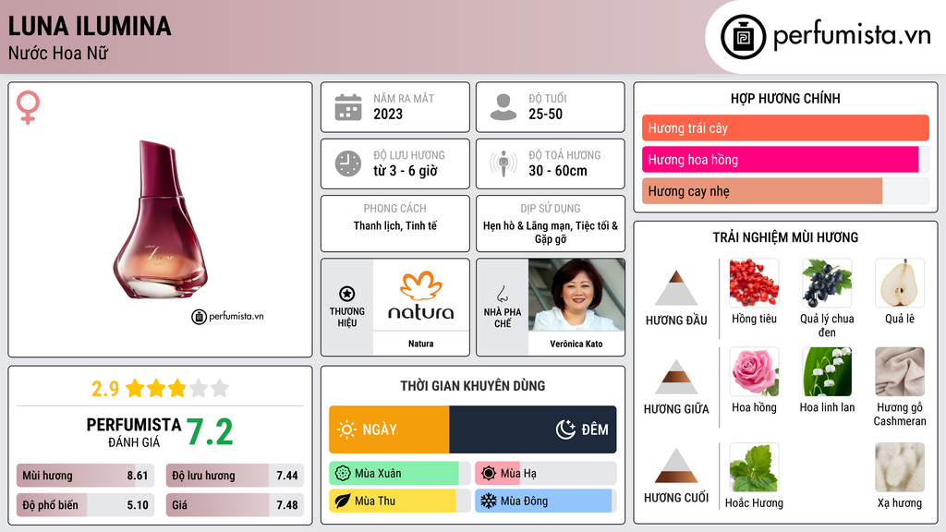This screenshot has width=946, height=532.
Task: Click the Natura brand name caption
Action: click(x=421, y=344)
